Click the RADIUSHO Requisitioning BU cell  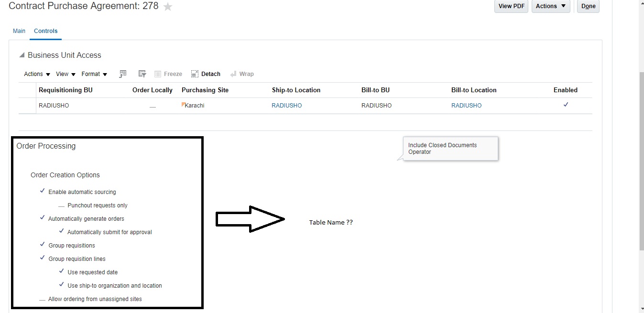pyautogui.click(x=54, y=106)
